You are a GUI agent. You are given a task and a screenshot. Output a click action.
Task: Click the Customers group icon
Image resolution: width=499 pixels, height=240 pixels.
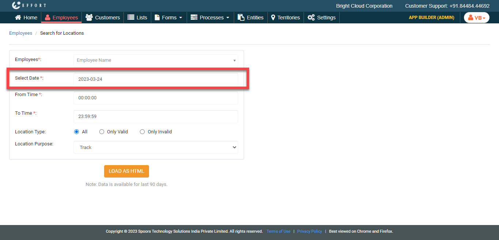pyautogui.click(x=89, y=18)
